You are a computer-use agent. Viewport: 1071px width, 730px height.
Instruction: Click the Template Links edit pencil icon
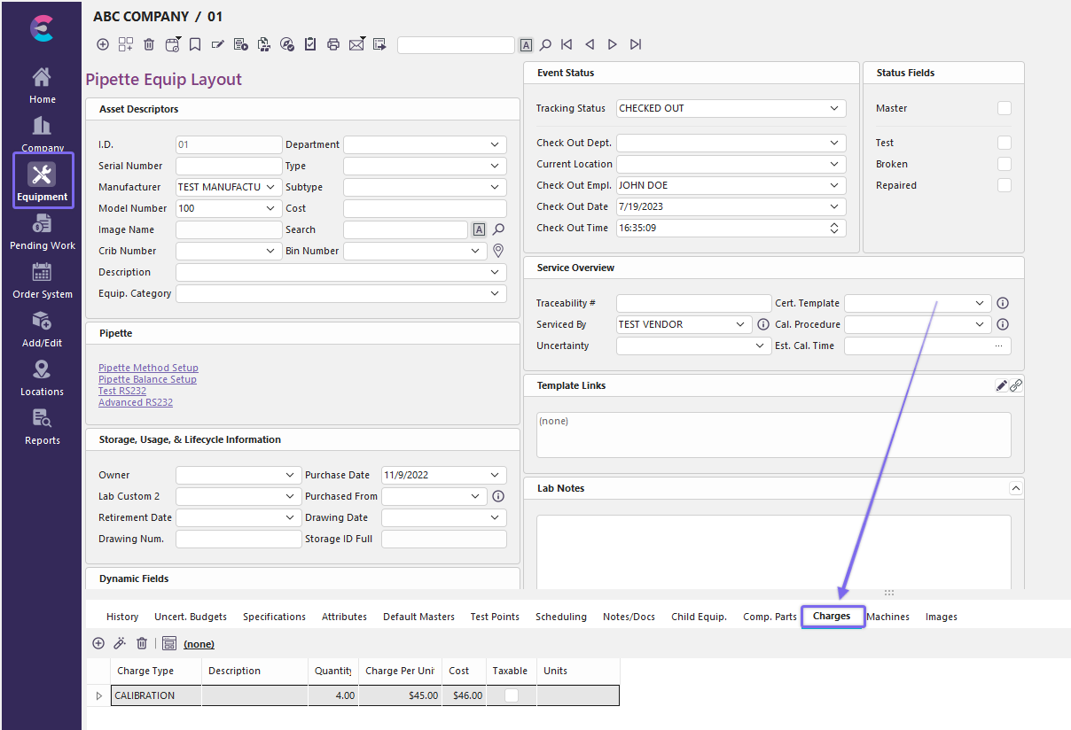1001,385
